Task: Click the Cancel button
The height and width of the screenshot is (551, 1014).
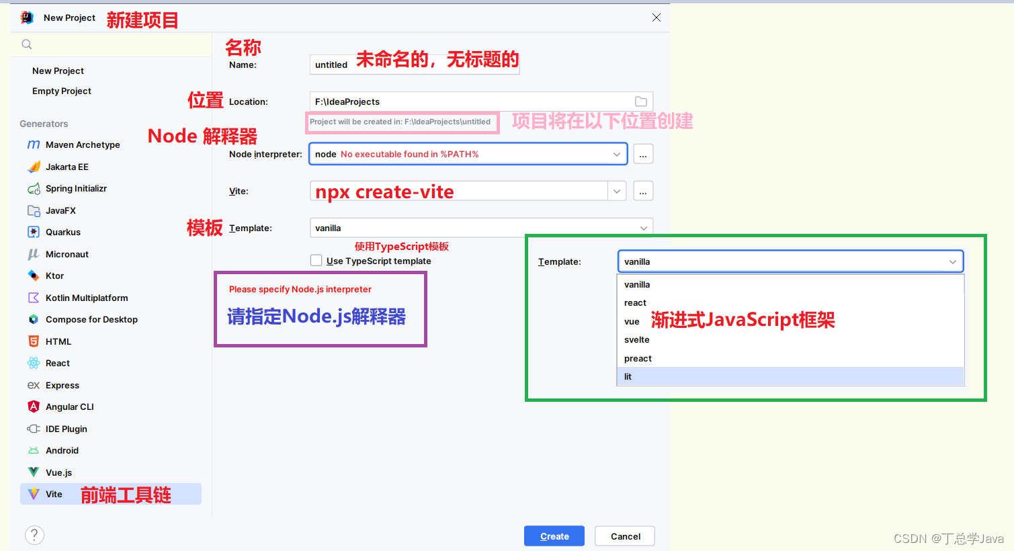Action: pos(625,536)
